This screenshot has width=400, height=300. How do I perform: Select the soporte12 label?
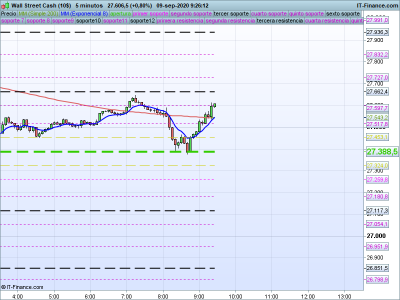coord(142,20)
